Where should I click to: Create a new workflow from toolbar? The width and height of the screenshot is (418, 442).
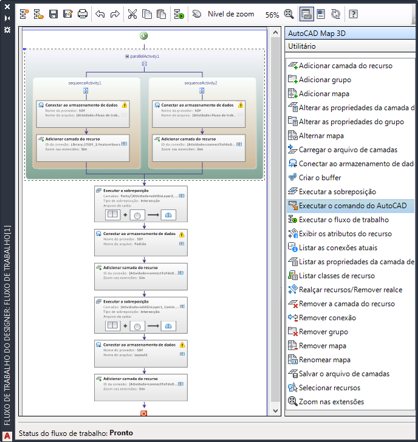(x=24, y=14)
